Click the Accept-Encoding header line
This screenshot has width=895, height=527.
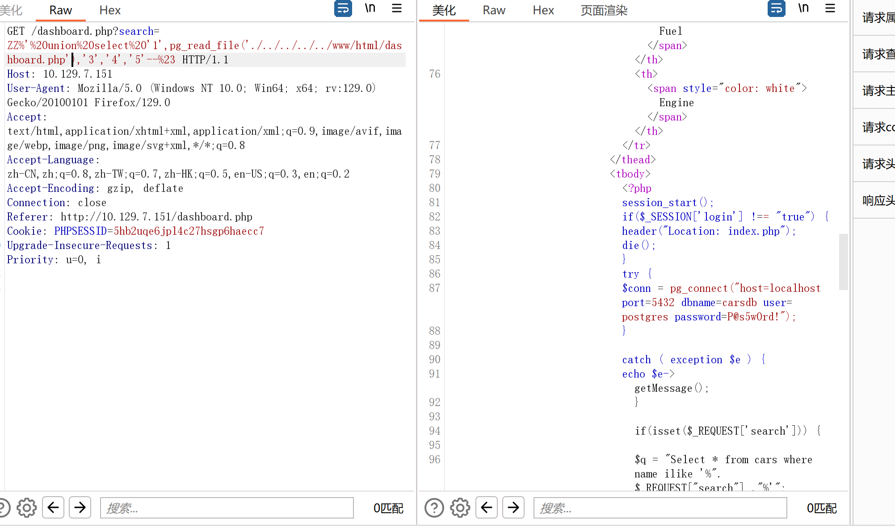pyautogui.click(x=95, y=188)
